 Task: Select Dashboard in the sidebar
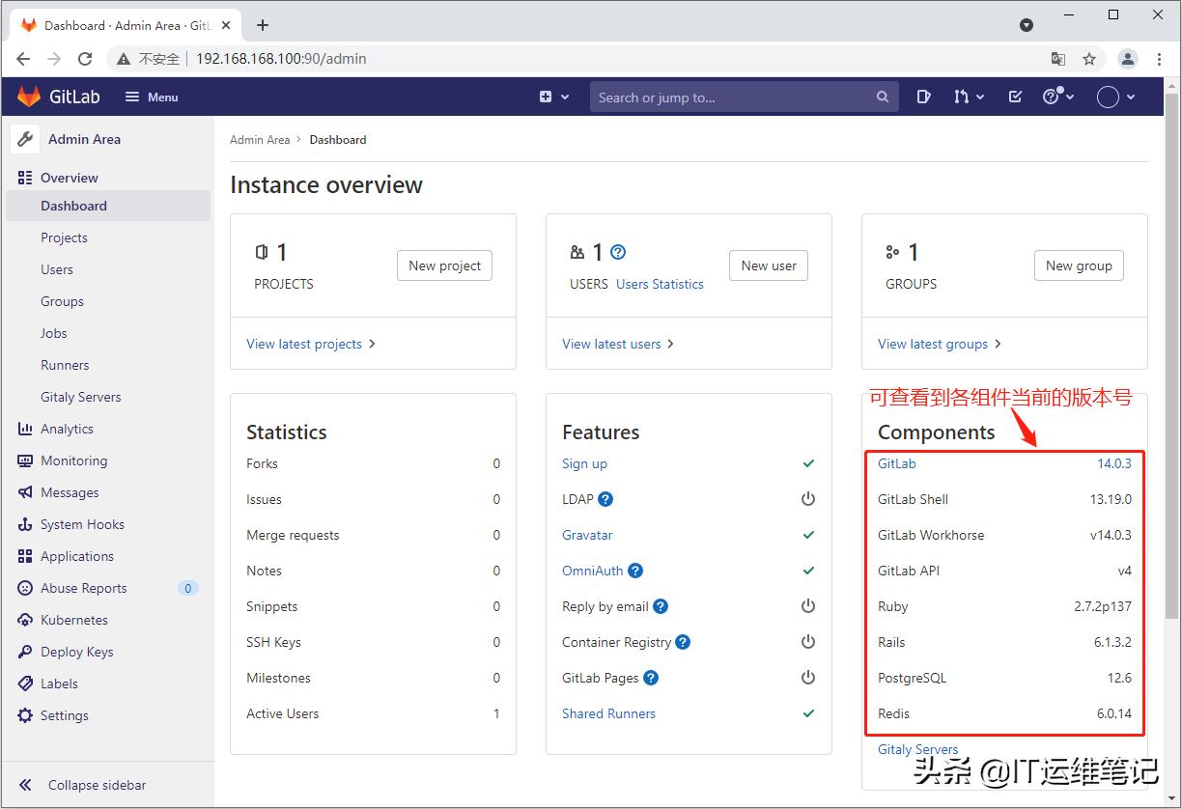pyautogui.click(x=108, y=206)
